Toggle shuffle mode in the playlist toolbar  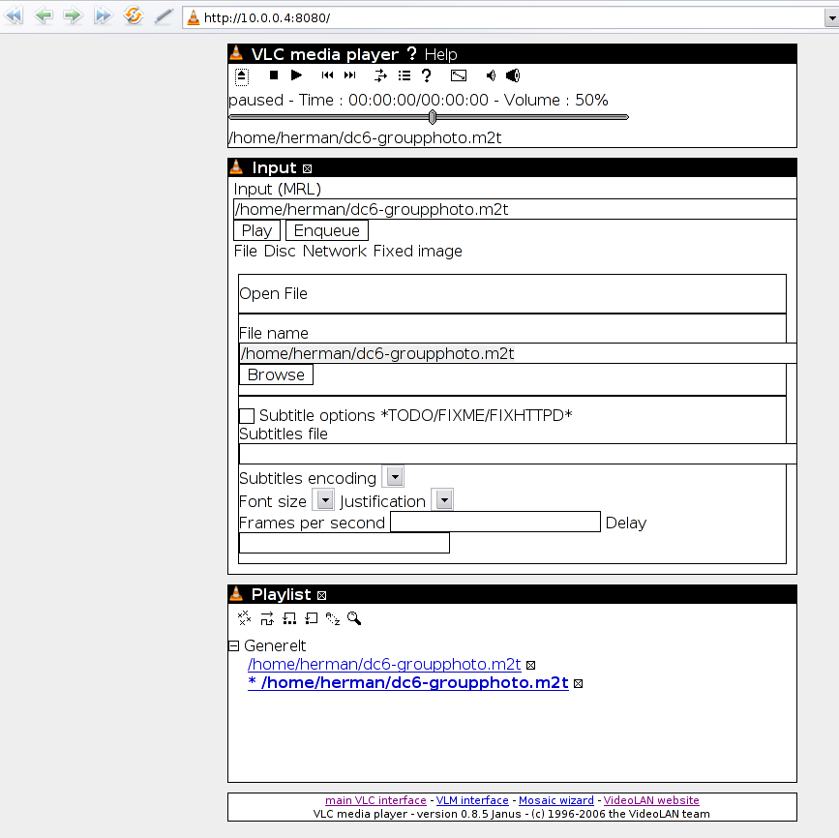pyautogui.click(x=267, y=618)
